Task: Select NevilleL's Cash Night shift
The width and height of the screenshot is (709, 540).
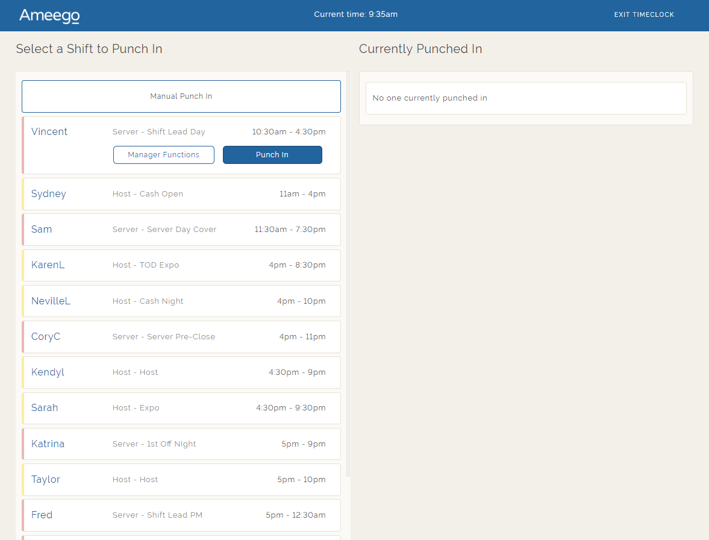Action: tap(181, 301)
